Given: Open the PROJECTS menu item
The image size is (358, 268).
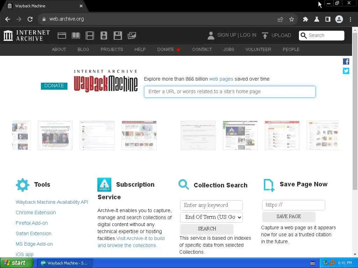Looking at the screenshot, I should 112,50.
